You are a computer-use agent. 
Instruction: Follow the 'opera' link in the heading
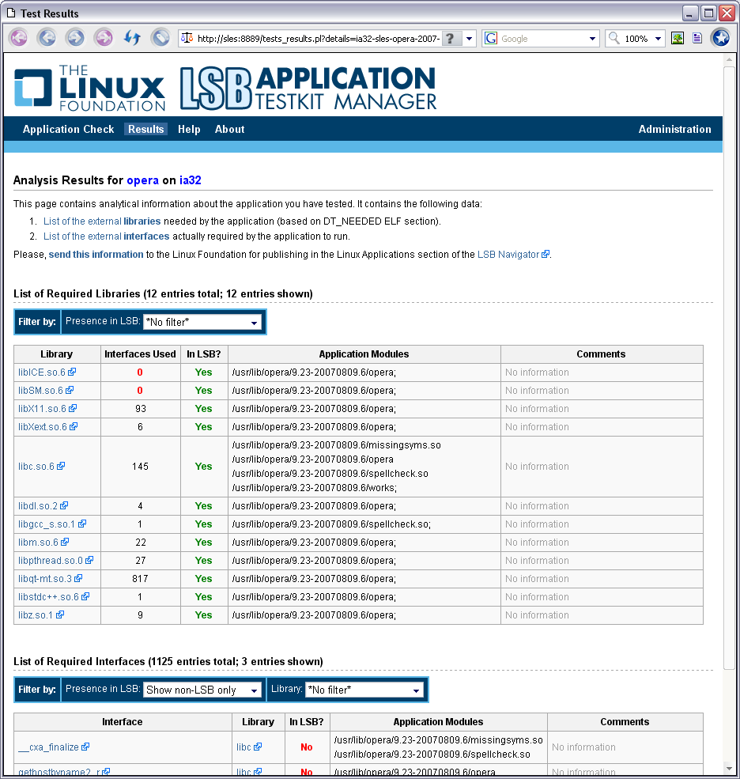tap(142, 180)
